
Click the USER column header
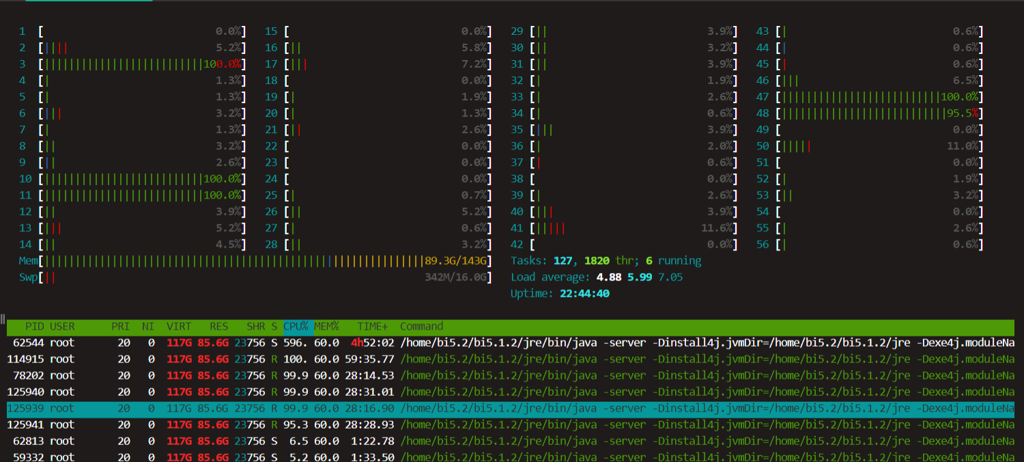[62, 326]
